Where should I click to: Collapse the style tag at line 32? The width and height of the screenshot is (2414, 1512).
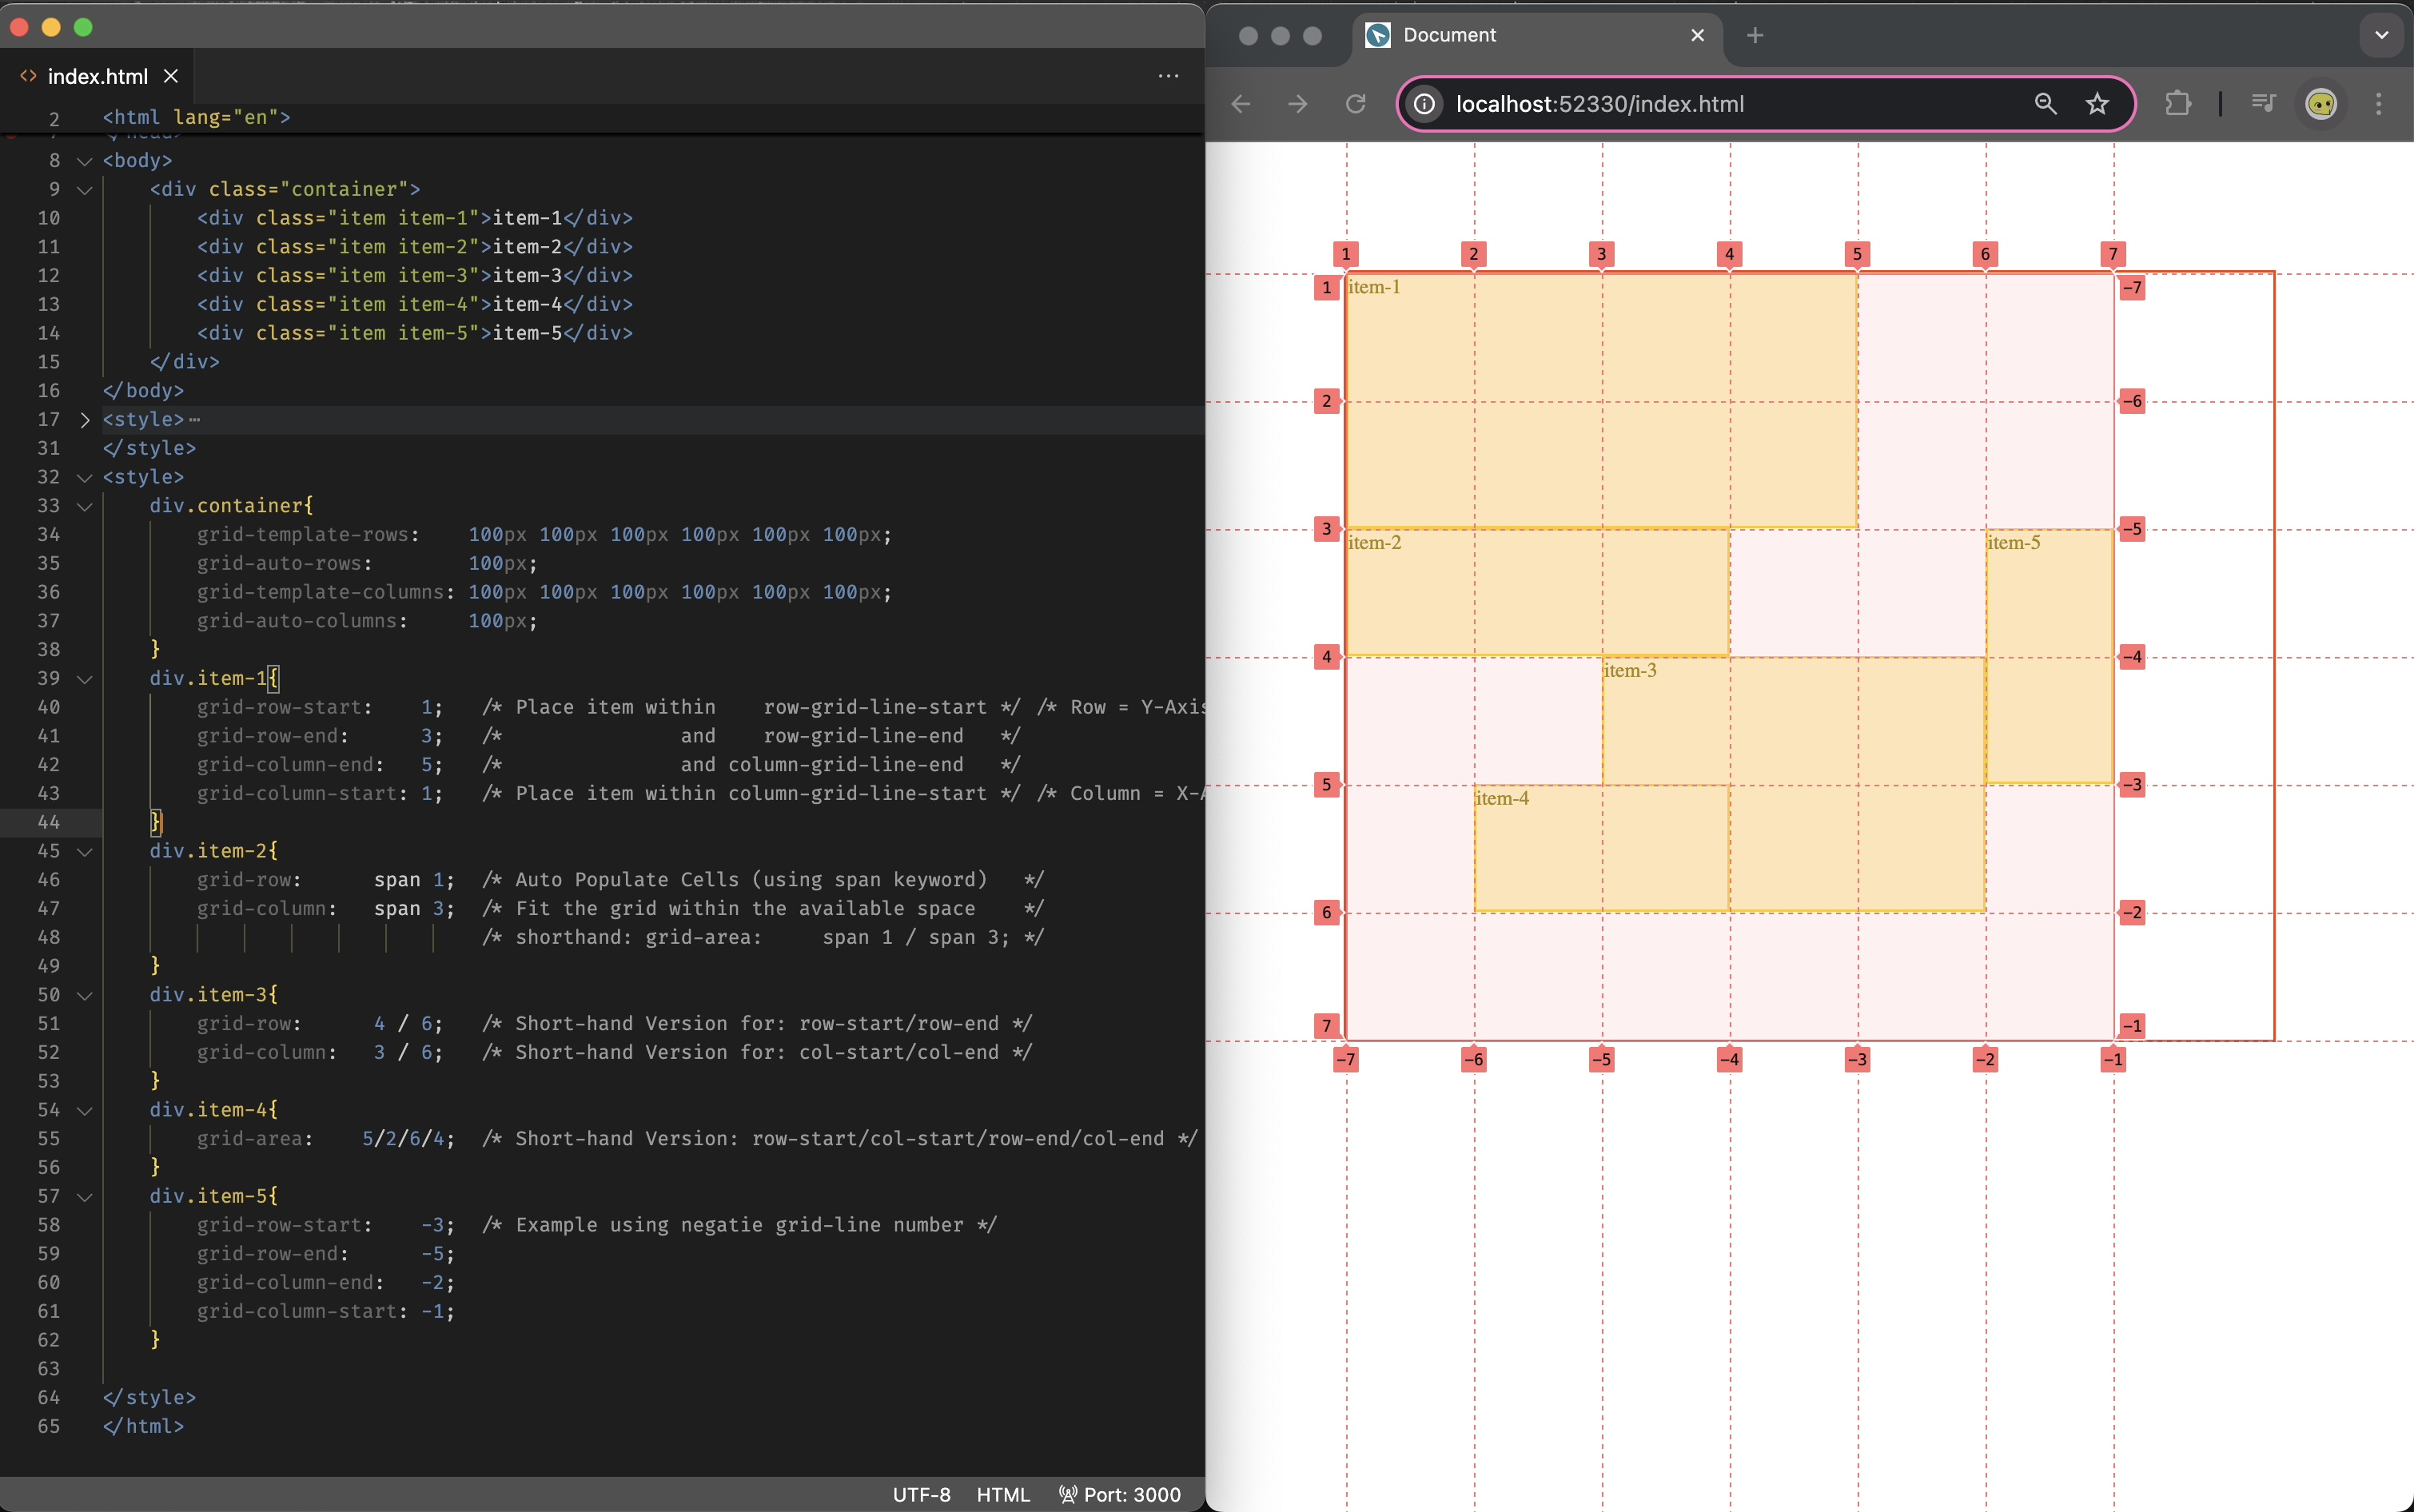pyautogui.click(x=85, y=478)
